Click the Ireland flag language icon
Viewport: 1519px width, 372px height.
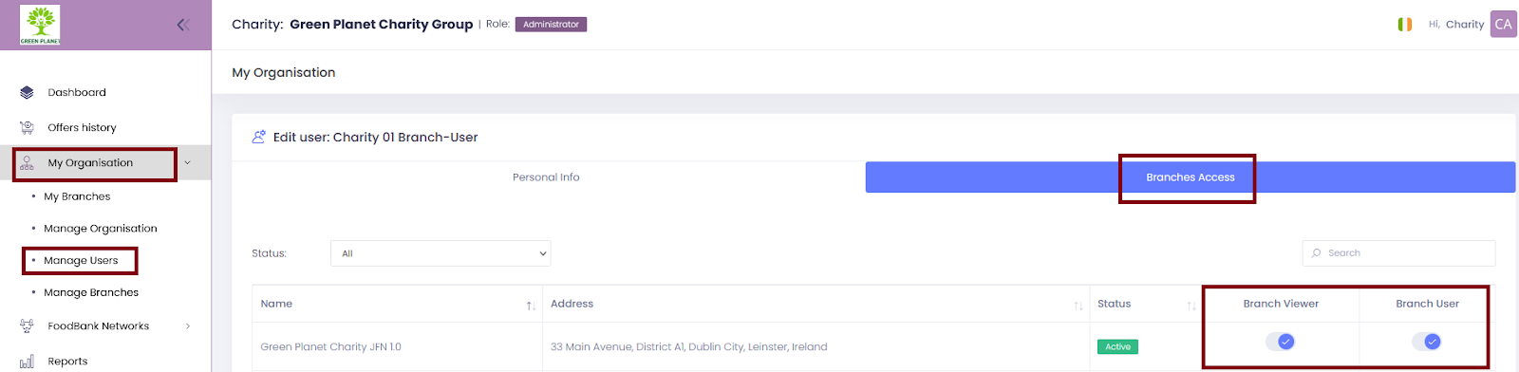1405,25
